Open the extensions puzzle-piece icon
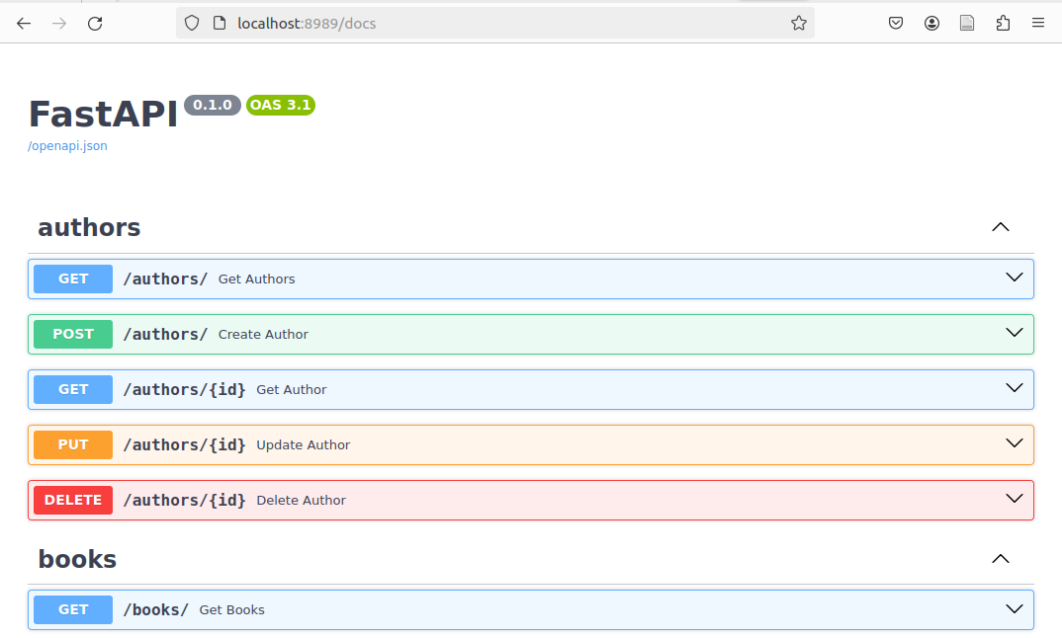 click(x=1003, y=23)
